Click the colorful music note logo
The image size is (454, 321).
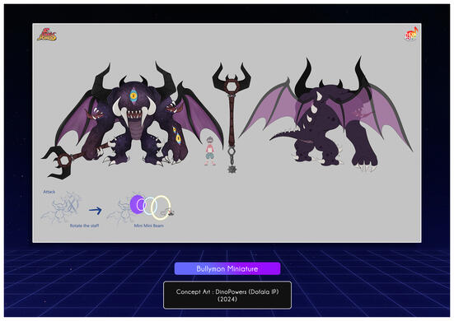pos(411,34)
